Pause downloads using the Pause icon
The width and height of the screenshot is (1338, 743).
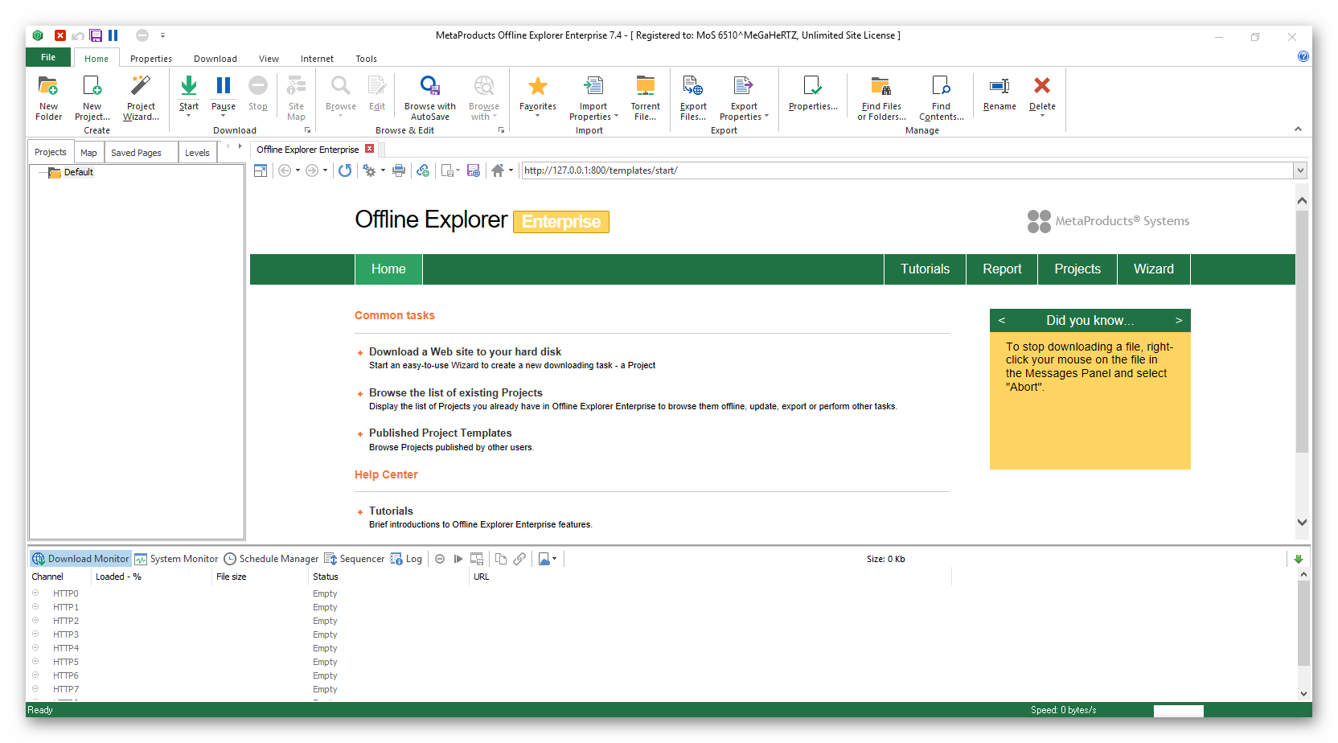(x=224, y=85)
